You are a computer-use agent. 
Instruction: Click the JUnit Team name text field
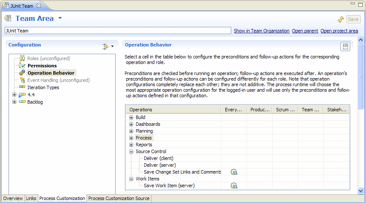(117, 31)
